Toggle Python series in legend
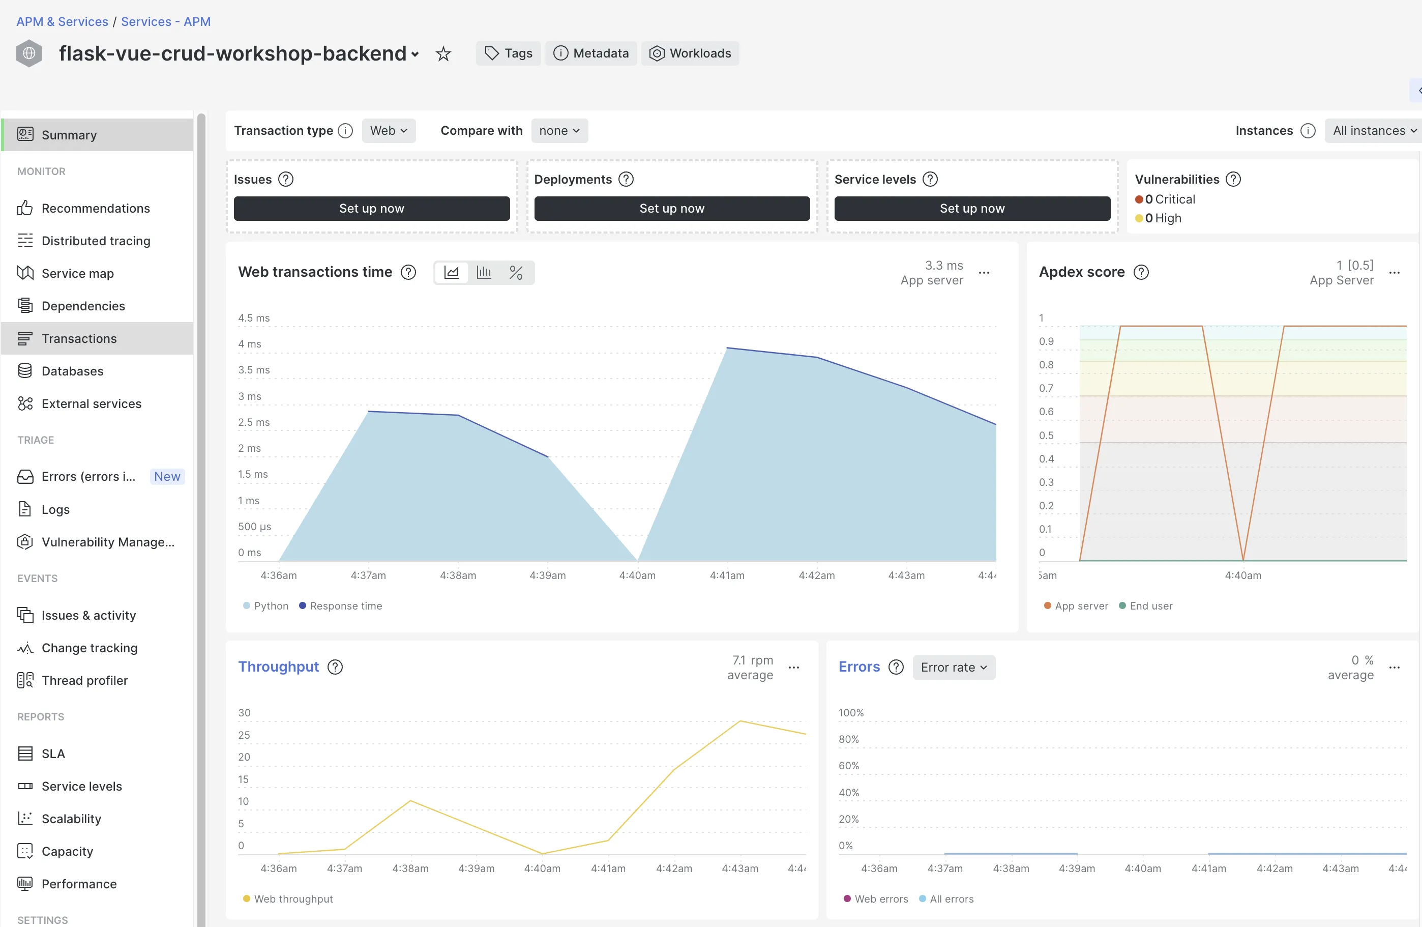 point(266,606)
